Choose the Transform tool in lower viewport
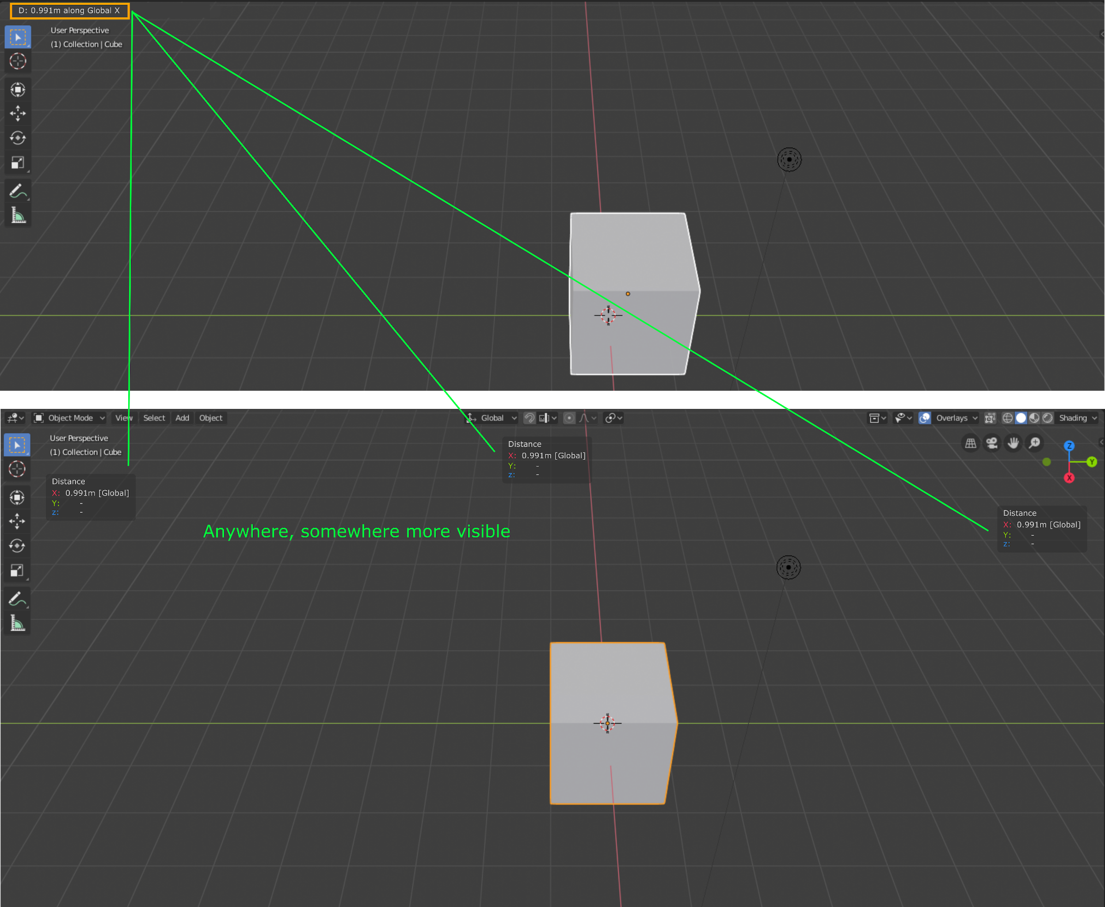This screenshot has width=1105, height=907. (17, 497)
